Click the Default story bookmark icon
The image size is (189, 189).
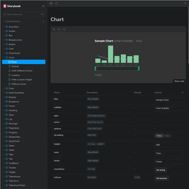click(x=9, y=66)
